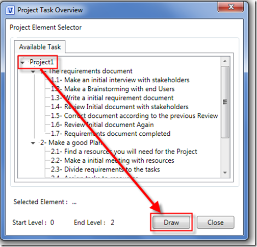Screen dimensions: 257x247
Task: Select task 1.5 Correct document according to Review
Action: click(134, 116)
